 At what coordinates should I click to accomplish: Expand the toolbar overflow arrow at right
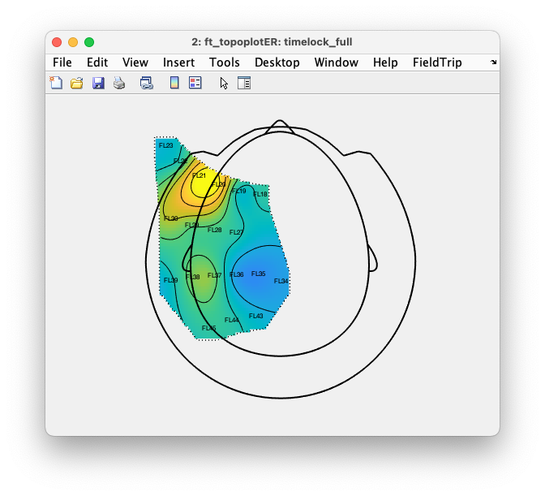tap(494, 63)
